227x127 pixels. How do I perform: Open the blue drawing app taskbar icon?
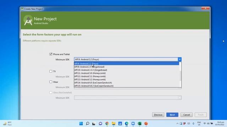pyautogui.click(x=120, y=123)
